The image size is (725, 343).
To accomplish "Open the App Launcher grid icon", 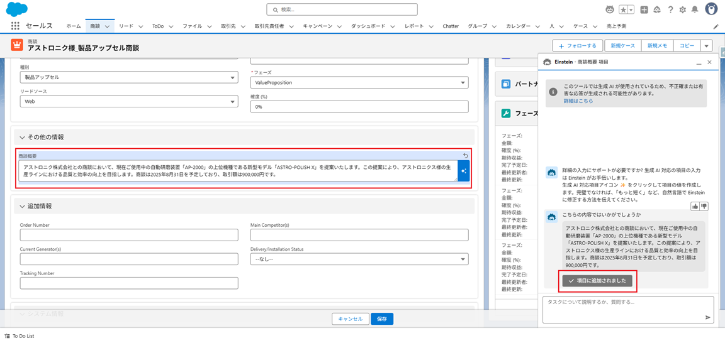I will (15, 26).
